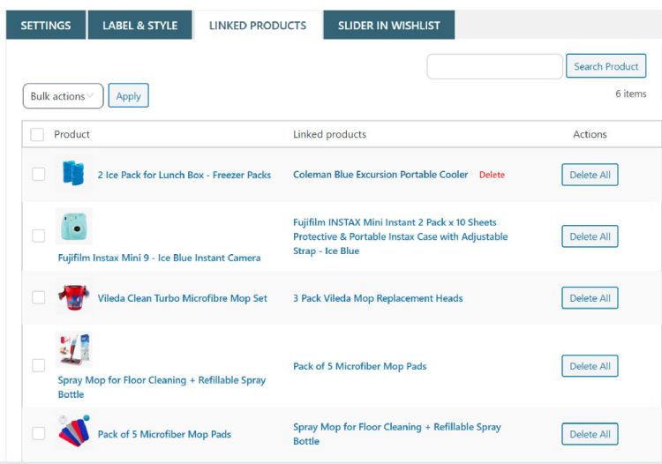Click the Actions column header
This screenshot has width=662, height=464.
pyautogui.click(x=590, y=134)
